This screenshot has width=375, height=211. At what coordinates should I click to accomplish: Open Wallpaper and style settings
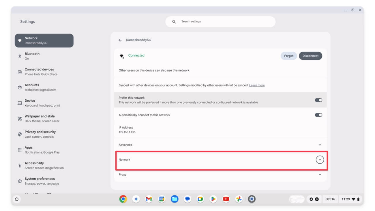(44, 119)
